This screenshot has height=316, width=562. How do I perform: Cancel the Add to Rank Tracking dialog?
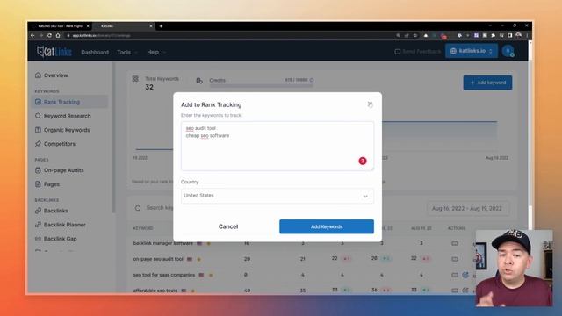[228, 226]
